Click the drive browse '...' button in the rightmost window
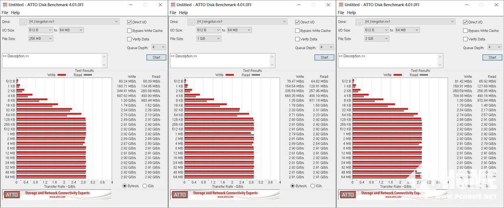This screenshot has height=208, width=504. 359,22
